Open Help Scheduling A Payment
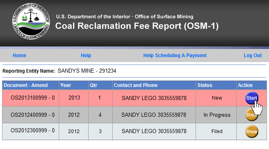 coord(175,56)
